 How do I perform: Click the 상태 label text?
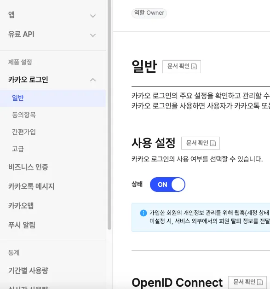(137, 184)
